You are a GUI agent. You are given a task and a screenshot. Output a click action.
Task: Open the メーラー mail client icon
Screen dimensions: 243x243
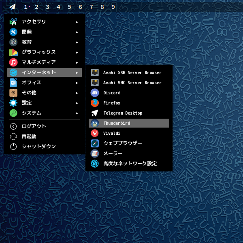95,153
